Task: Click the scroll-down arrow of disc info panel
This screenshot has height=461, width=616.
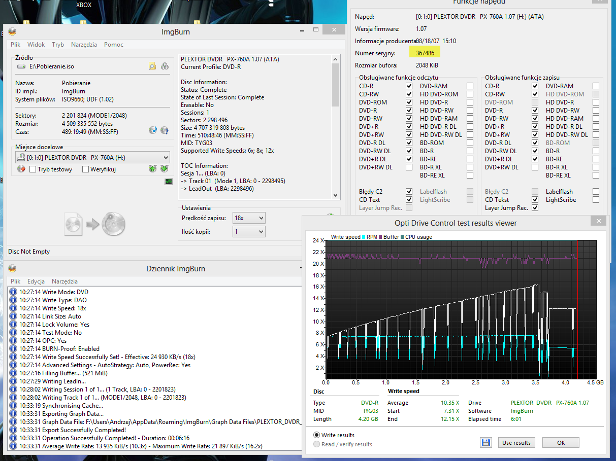Action: tap(336, 195)
